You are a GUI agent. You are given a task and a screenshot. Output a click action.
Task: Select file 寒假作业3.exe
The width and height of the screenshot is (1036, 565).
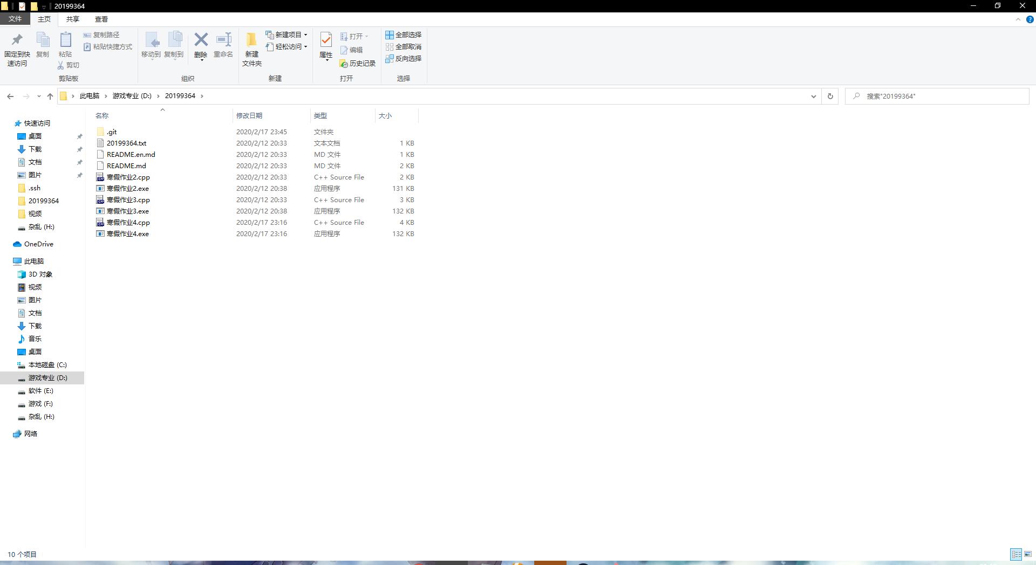pyautogui.click(x=255, y=211)
